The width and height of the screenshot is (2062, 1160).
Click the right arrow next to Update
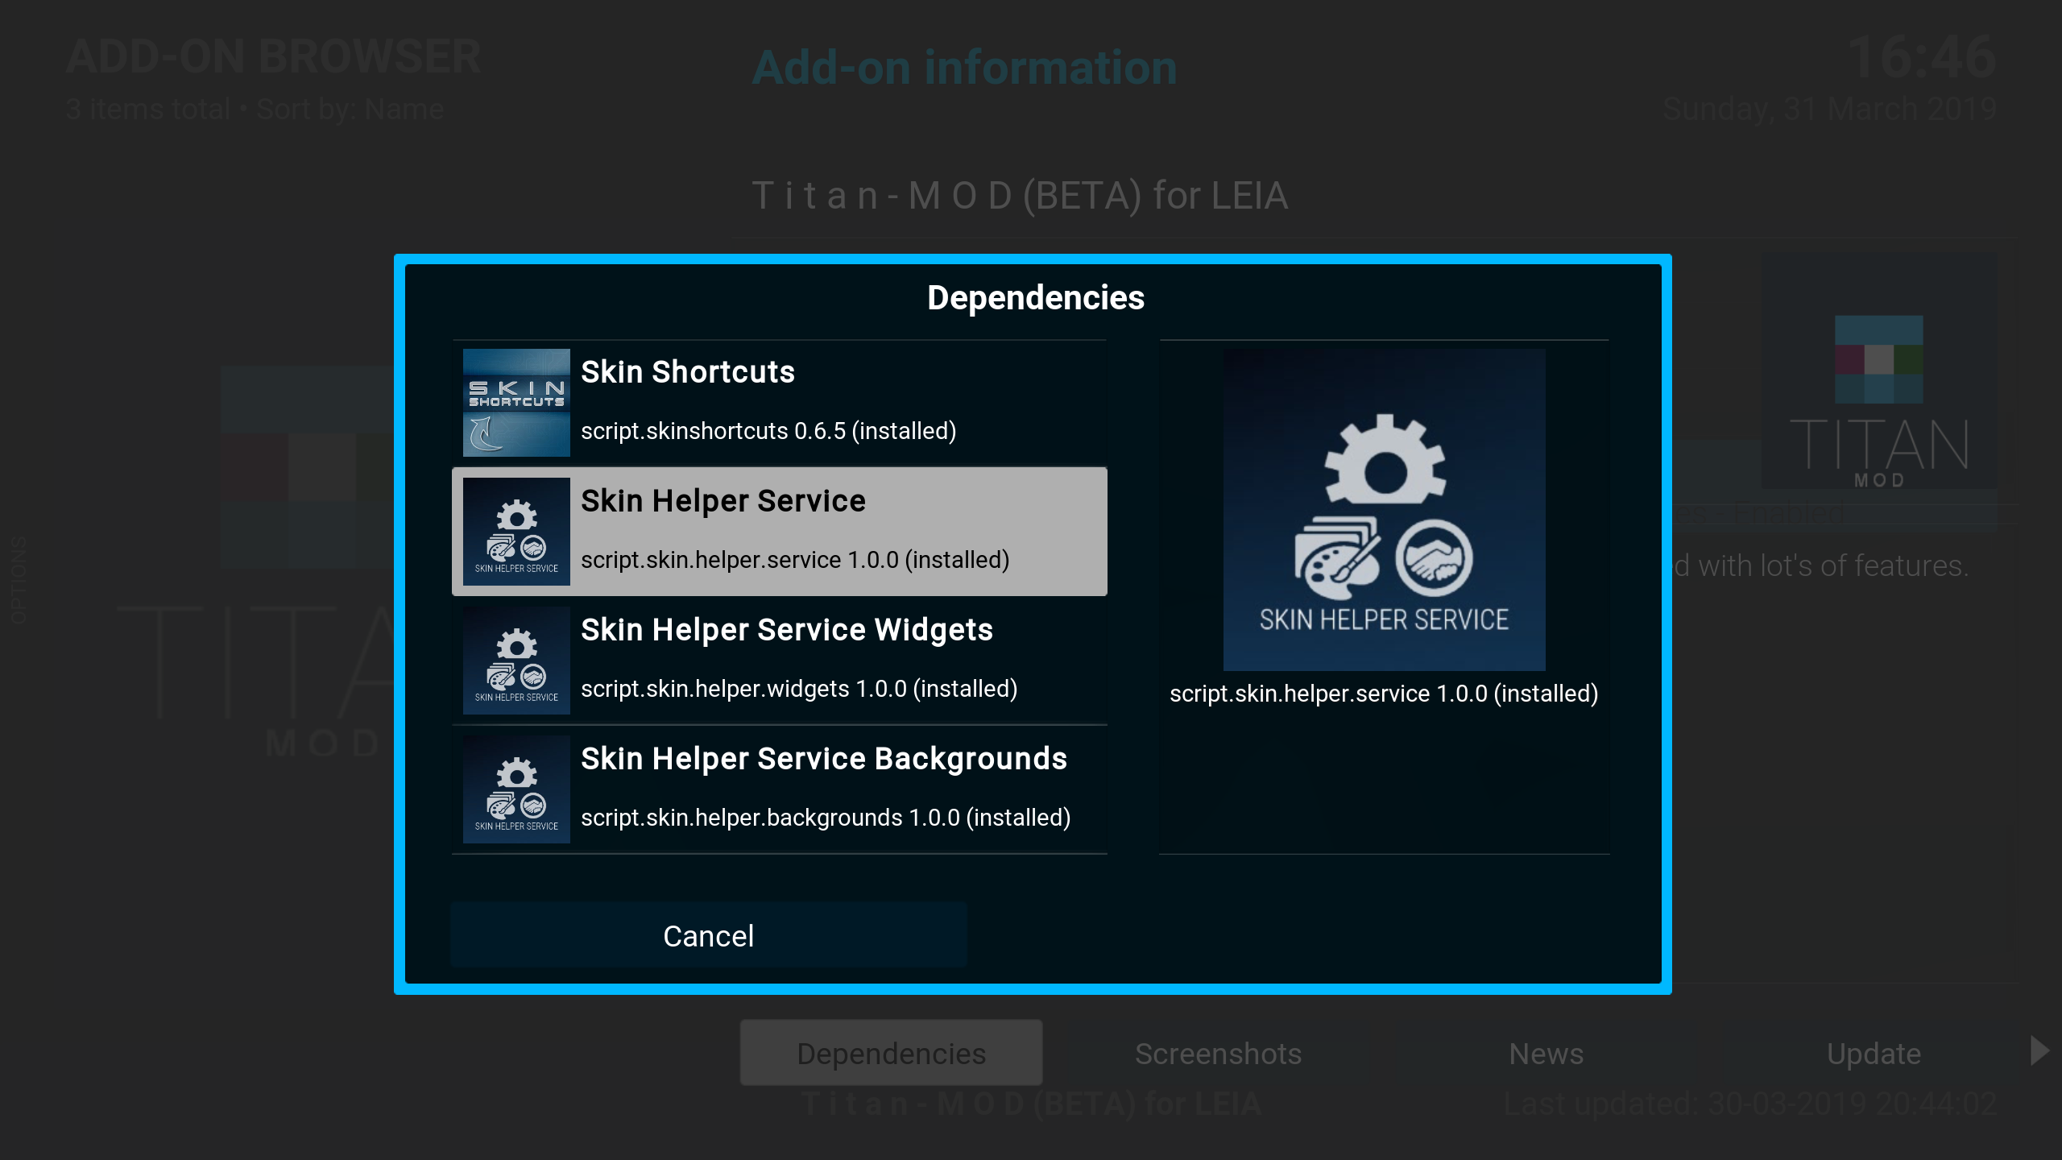pos(2040,1051)
